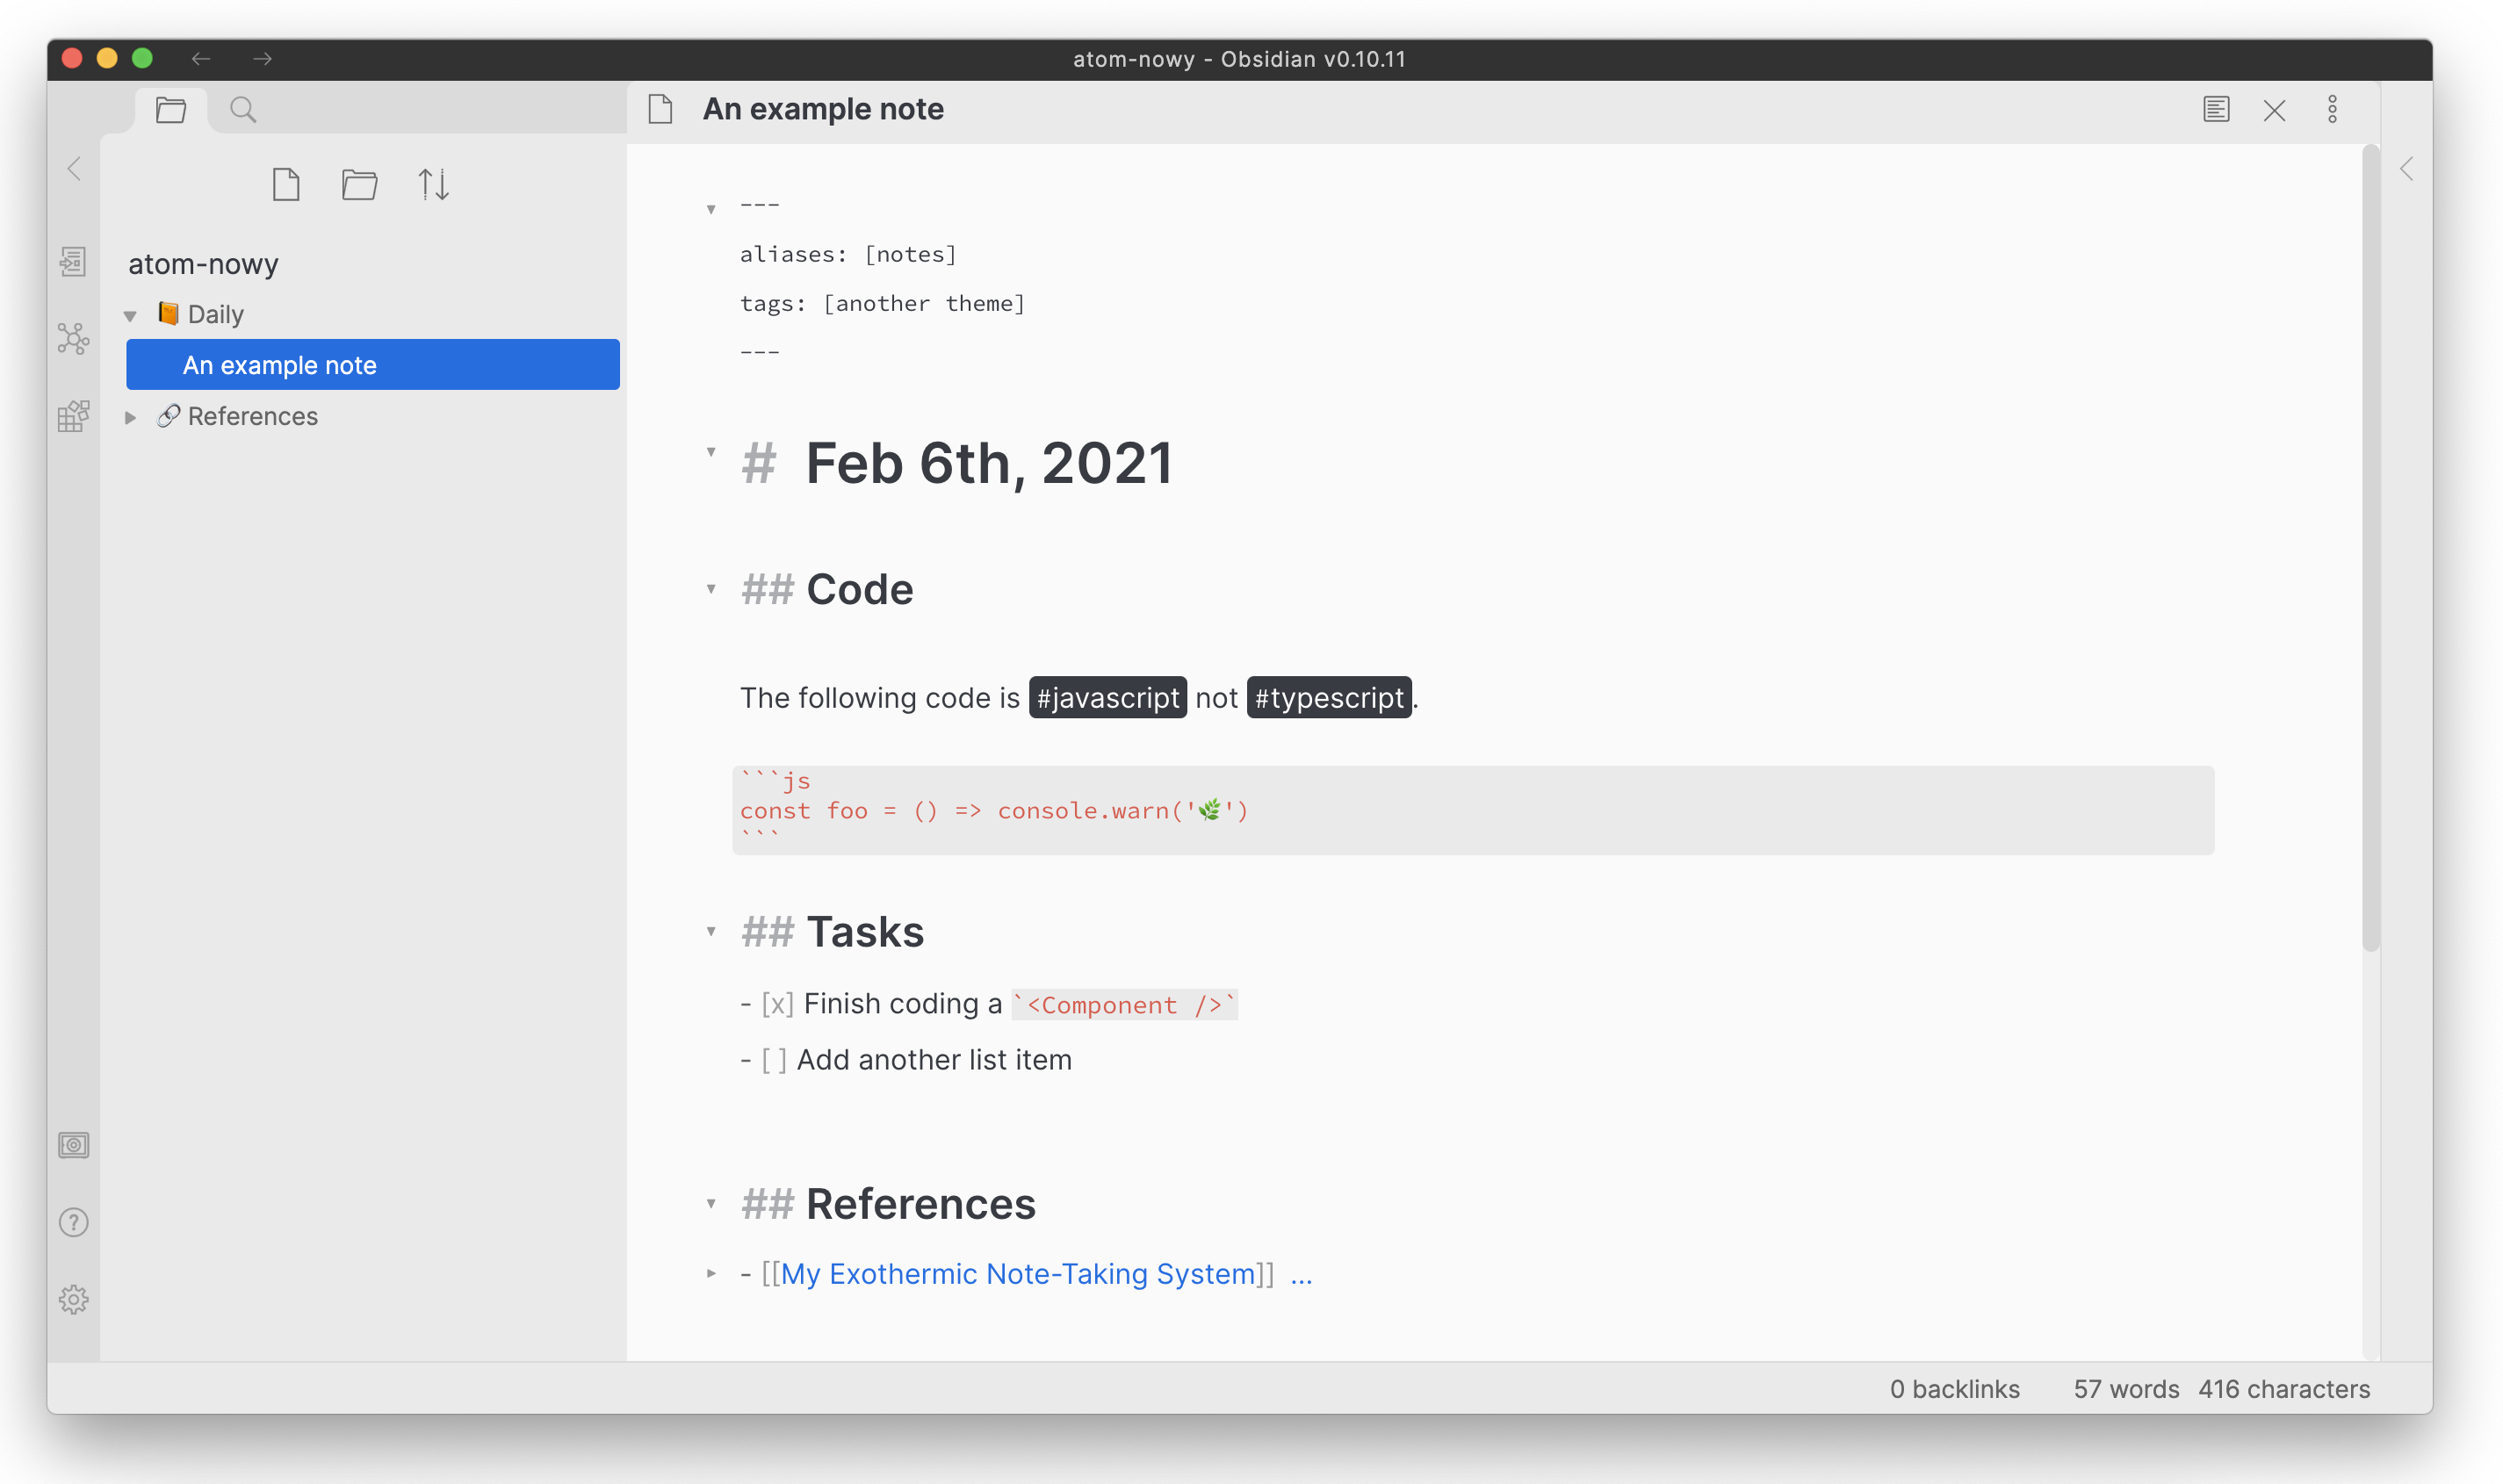Change sort order icon
Image resolution: width=2503 pixels, height=1484 pixels.
pyautogui.click(x=433, y=185)
